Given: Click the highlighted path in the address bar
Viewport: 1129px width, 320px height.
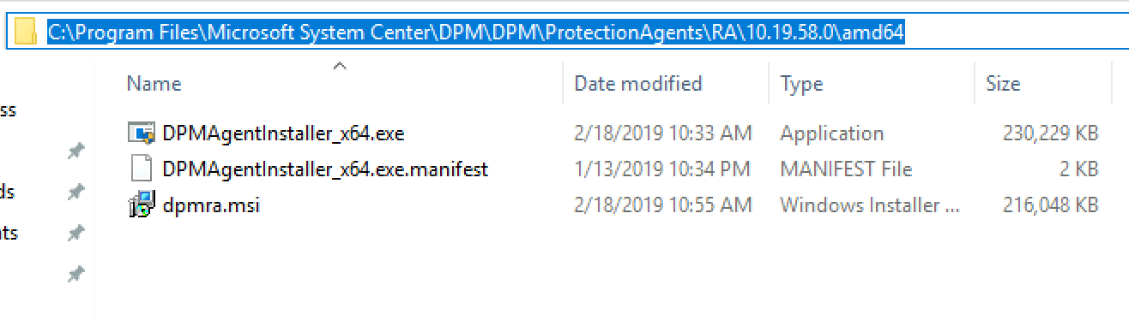Looking at the screenshot, I should click(x=476, y=33).
